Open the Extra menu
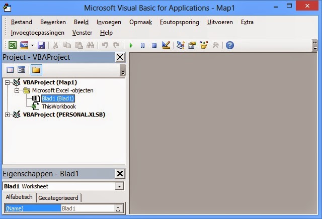 click(247, 22)
